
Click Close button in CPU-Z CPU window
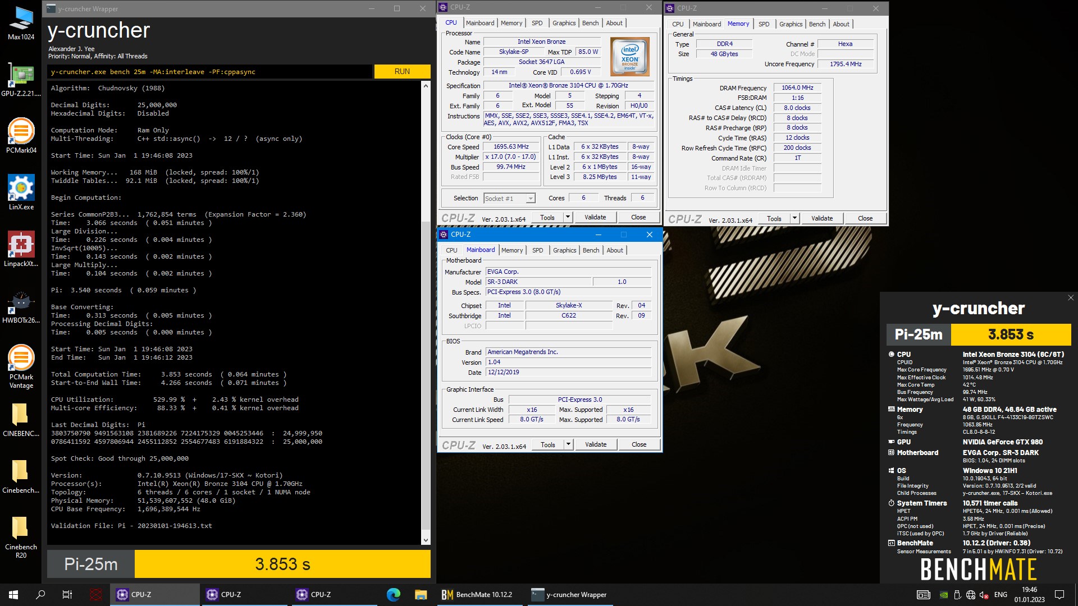(x=638, y=217)
